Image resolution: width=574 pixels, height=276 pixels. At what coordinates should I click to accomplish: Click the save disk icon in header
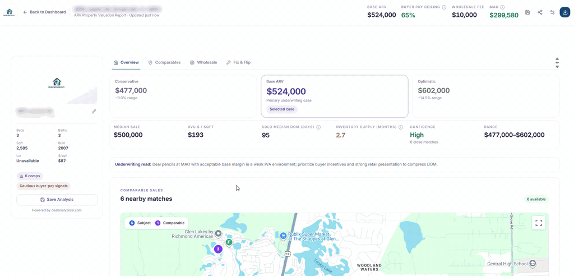pos(527,12)
